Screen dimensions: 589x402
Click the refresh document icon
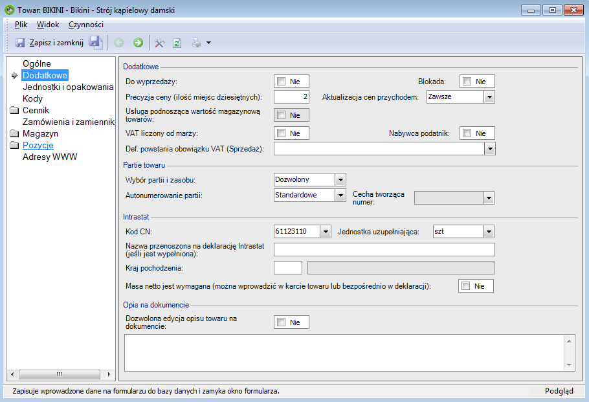pyautogui.click(x=177, y=43)
